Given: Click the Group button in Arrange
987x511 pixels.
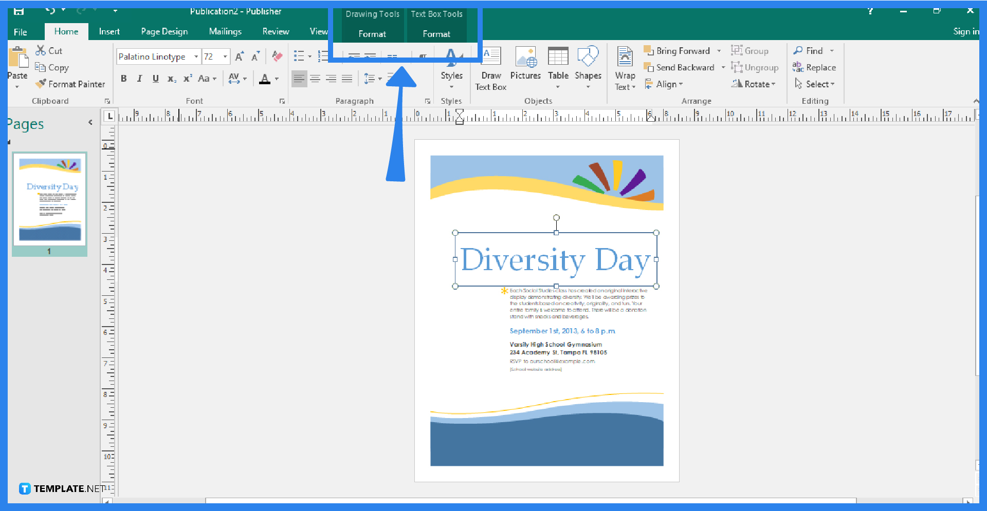Looking at the screenshot, I should point(750,50).
